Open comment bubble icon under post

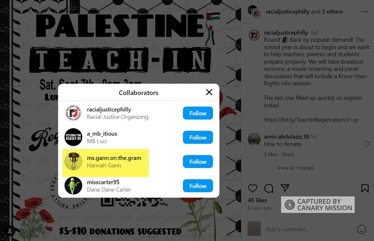click(269, 189)
